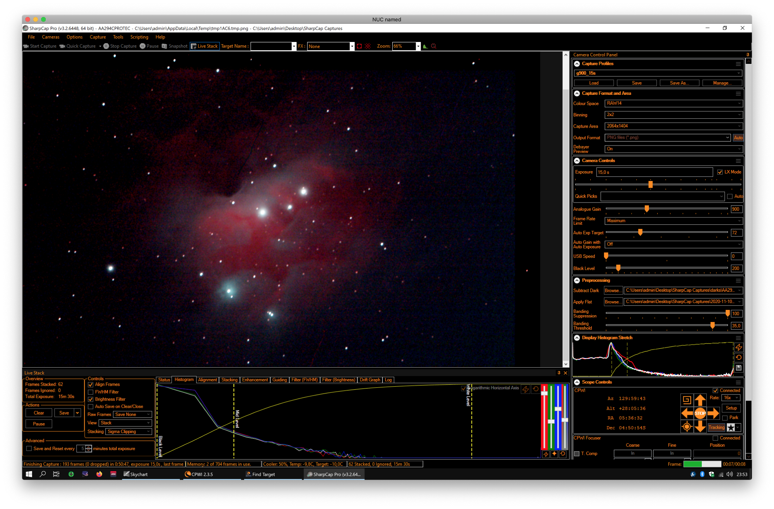The width and height of the screenshot is (774, 509).
Task: Click the reset icon in Display Histogram Stretch
Action: point(738,357)
